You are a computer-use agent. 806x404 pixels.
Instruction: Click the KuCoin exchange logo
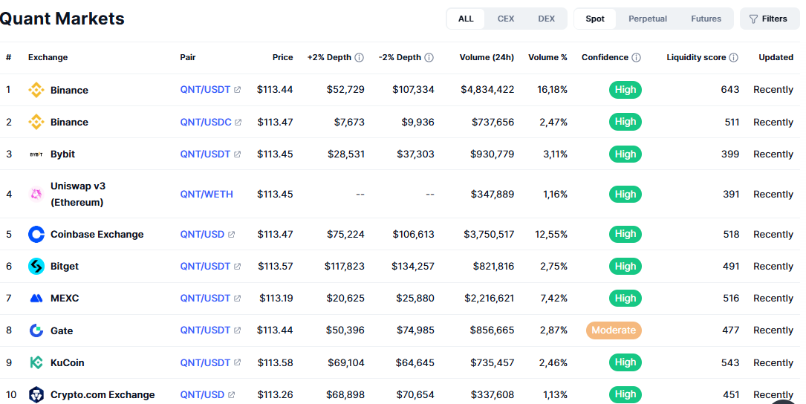tap(36, 362)
